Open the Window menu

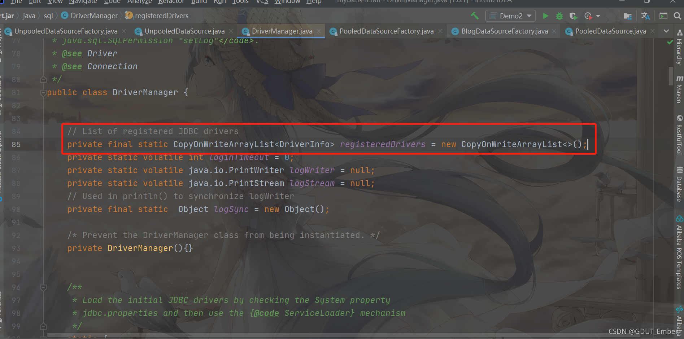point(287,1)
